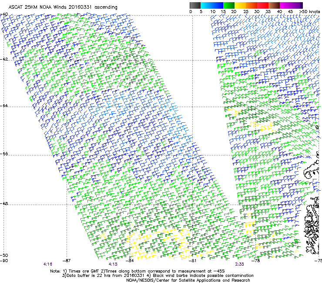Click the '-44' latitude label
Screen dimensions: 322x283
pos(4,106)
